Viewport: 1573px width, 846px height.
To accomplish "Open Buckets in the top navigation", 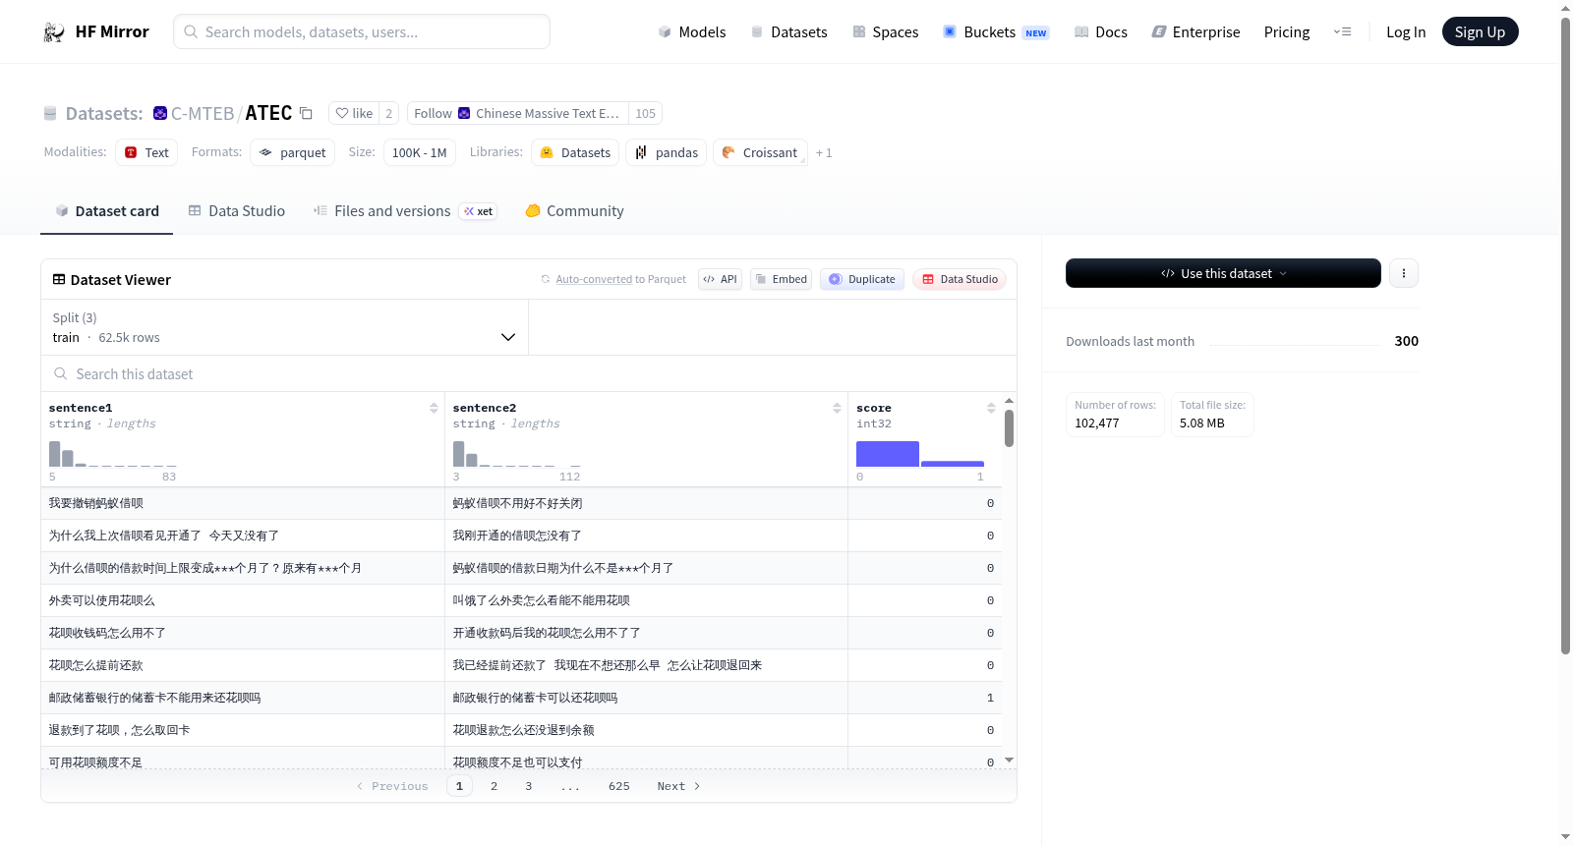I will click(x=996, y=32).
